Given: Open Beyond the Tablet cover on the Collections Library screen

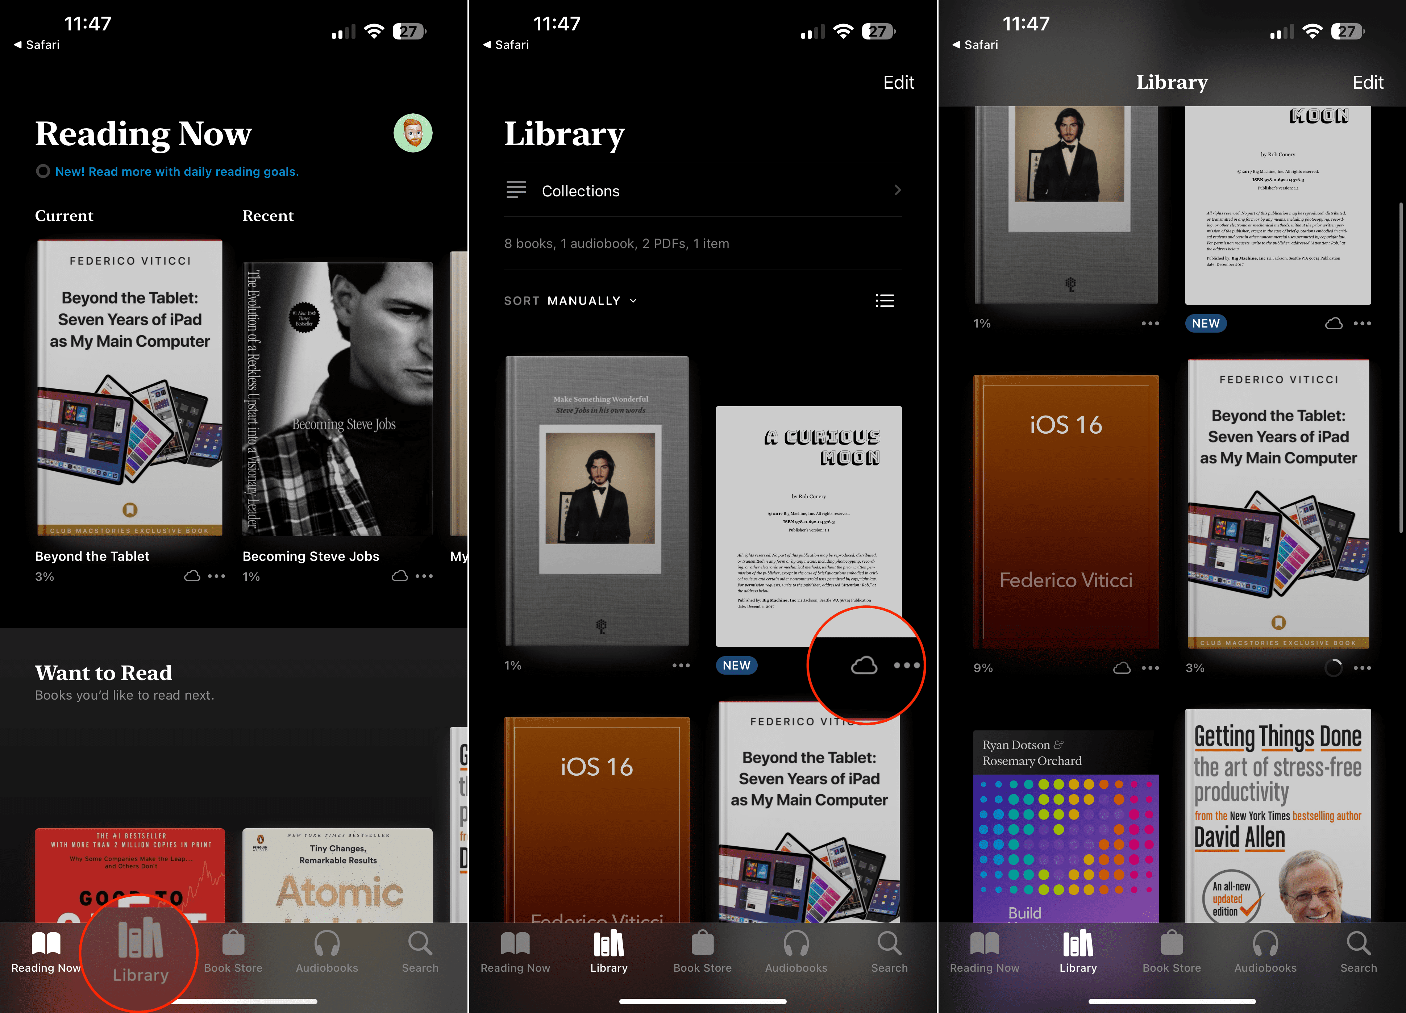Looking at the screenshot, I should coord(809,812).
